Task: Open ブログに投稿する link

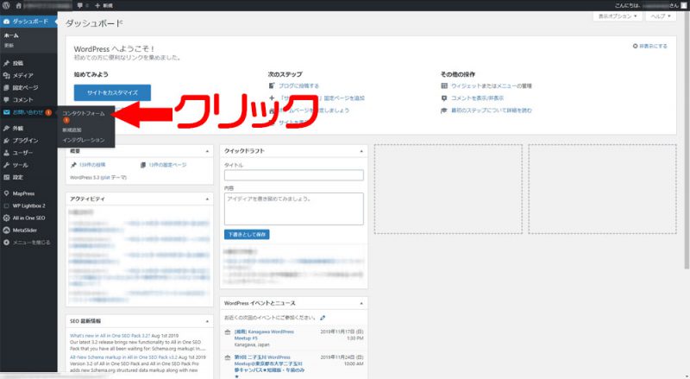Action: click(298, 86)
